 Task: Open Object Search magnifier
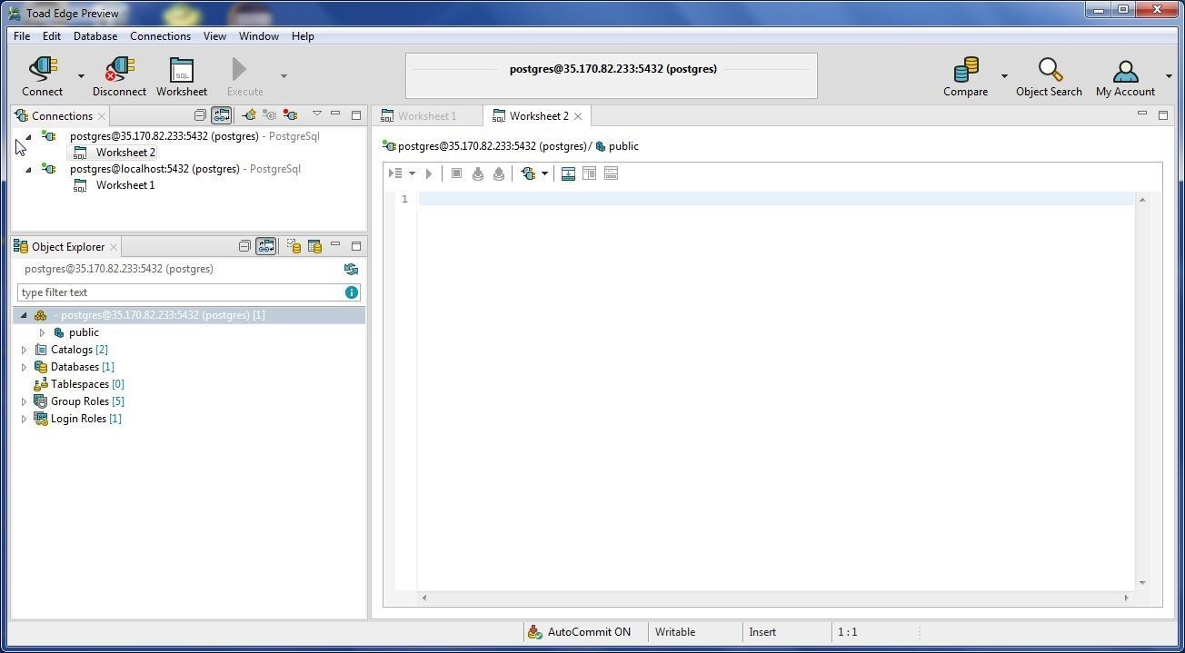[x=1050, y=70]
